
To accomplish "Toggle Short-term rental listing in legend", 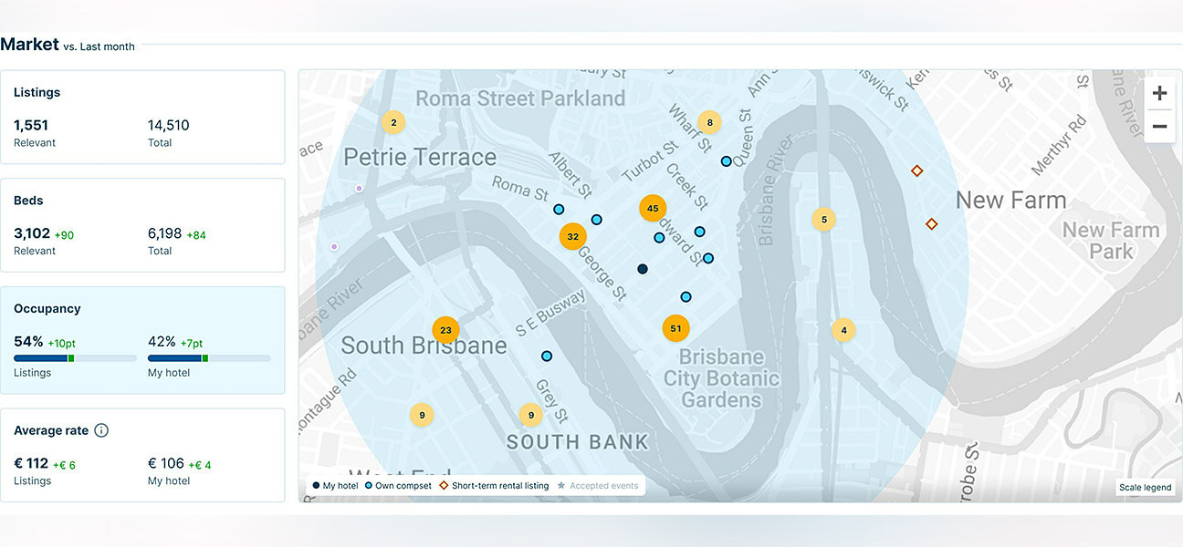I will click(x=494, y=486).
